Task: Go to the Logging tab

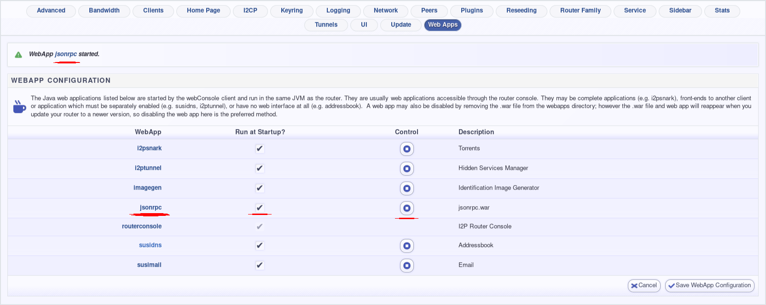Action: [x=338, y=11]
